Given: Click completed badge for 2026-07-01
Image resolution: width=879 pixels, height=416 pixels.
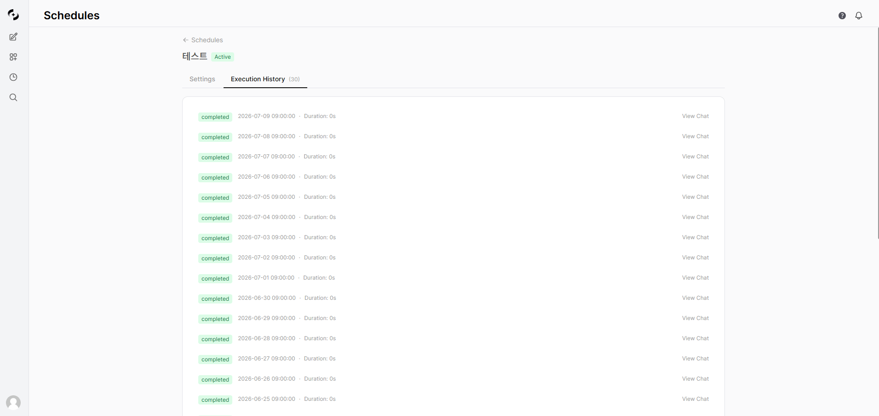Looking at the screenshot, I should tap(215, 279).
